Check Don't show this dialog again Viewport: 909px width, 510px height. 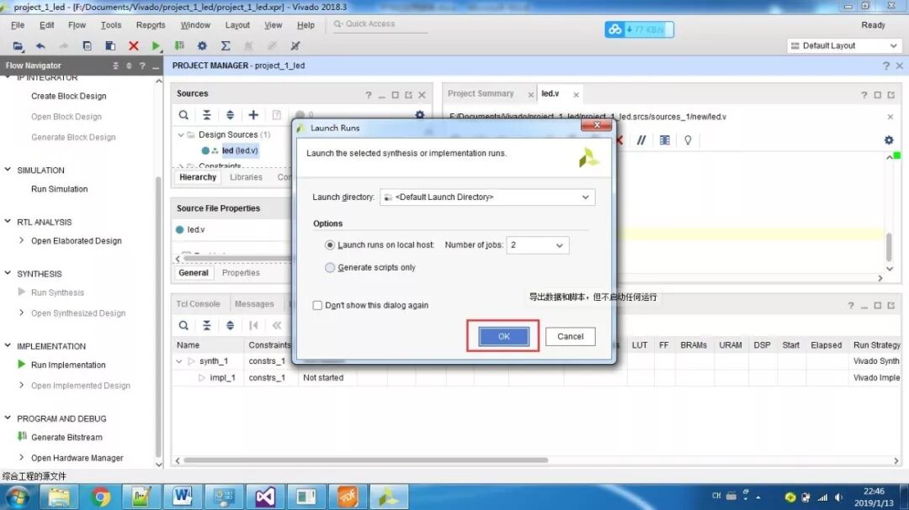point(317,305)
